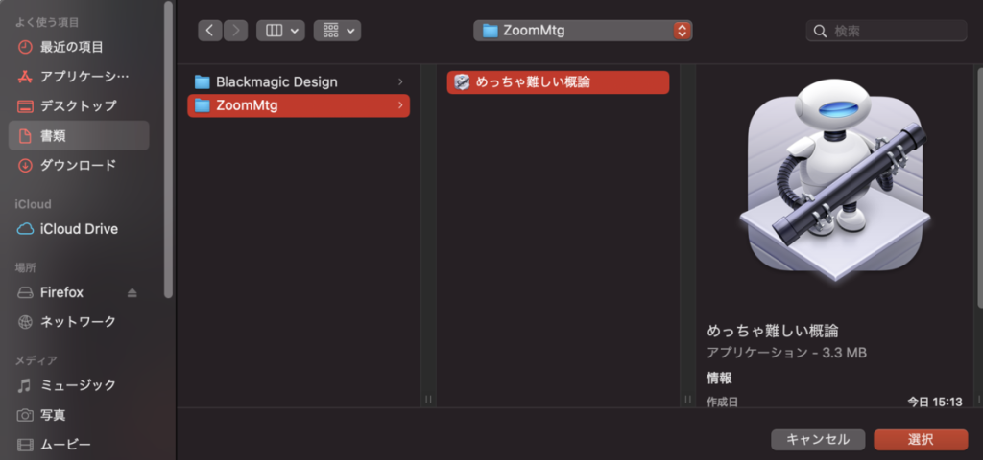Open the column view mode dropdown
Image resolution: width=983 pixels, height=460 pixels.
coord(280,31)
